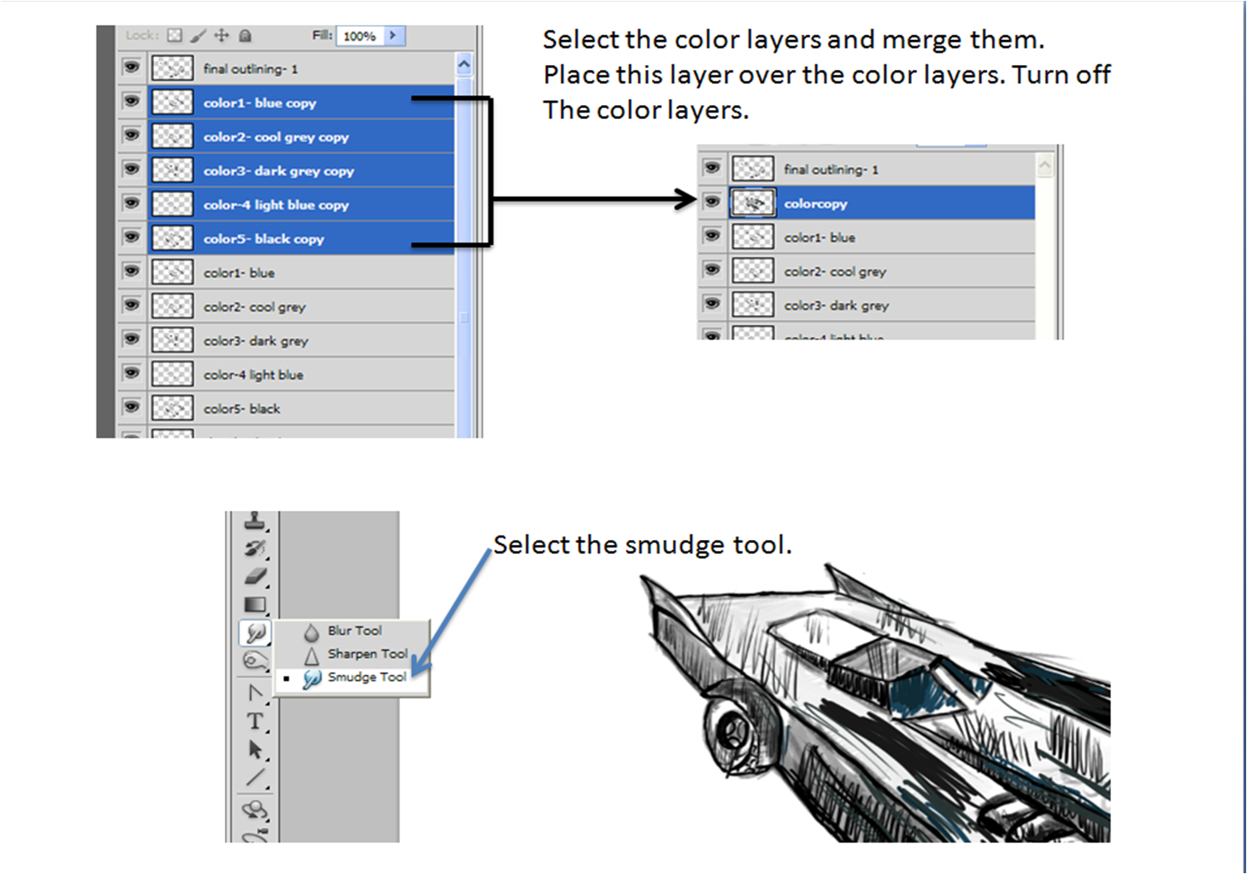The height and width of the screenshot is (874, 1247).
Task: Select the Gradient tool
Action: click(x=255, y=605)
